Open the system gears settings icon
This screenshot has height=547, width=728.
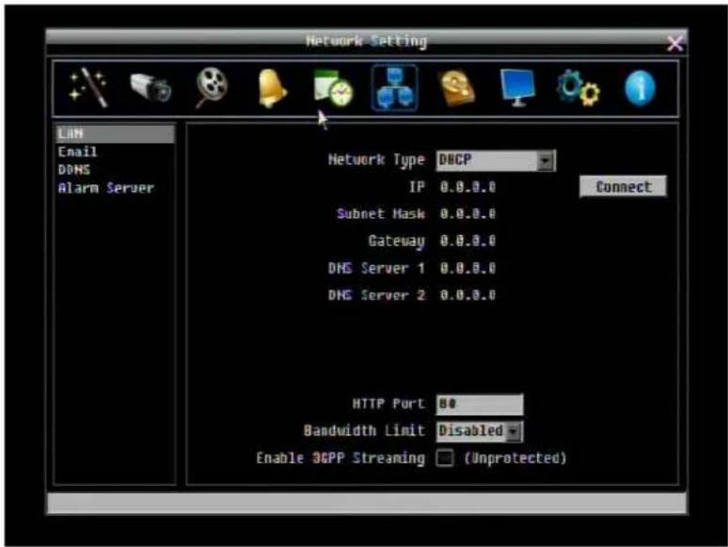578,87
